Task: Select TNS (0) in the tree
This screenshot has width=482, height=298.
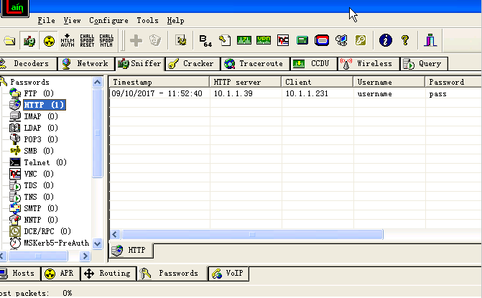Action: pyautogui.click(x=39, y=197)
